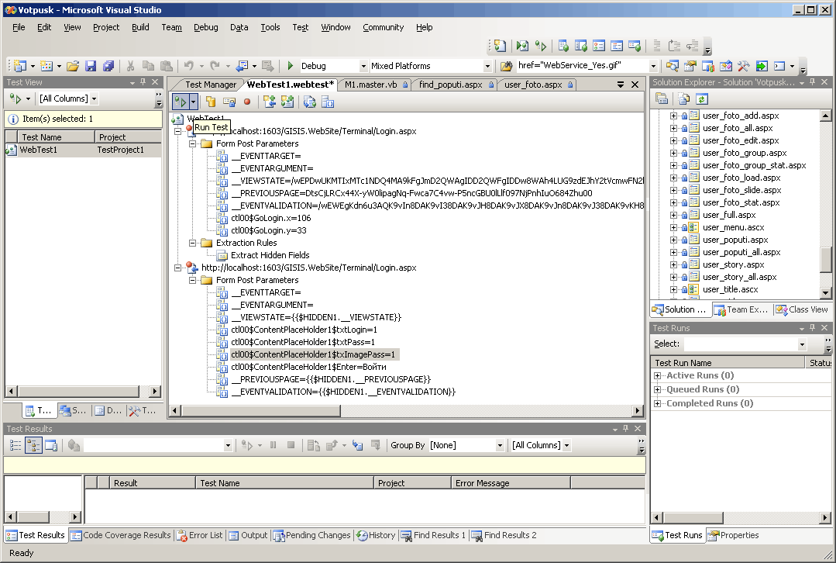Click Import Test Results icon in Test Results toolbar
The height and width of the screenshot is (563, 836).
click(357, 445)
